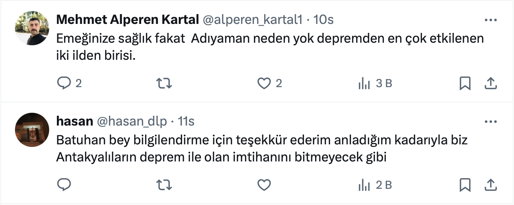View analytics for the Adıyaman tweet

coord(364,83)
